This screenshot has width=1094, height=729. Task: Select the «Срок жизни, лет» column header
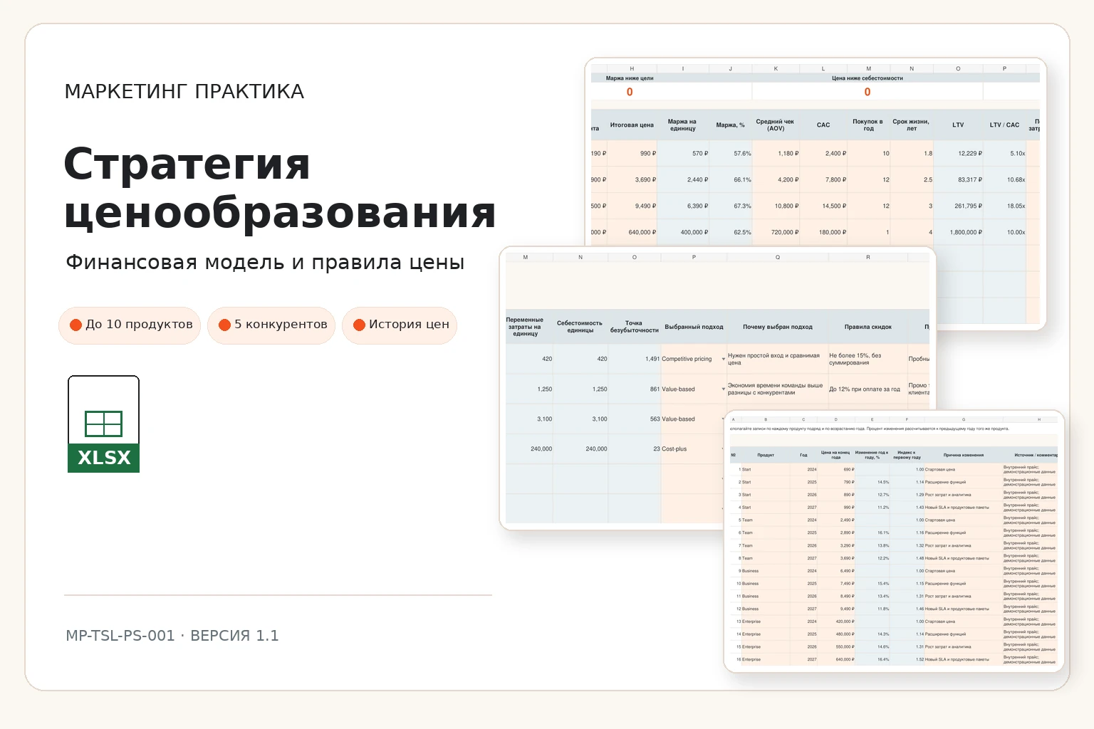coord(911,125)
